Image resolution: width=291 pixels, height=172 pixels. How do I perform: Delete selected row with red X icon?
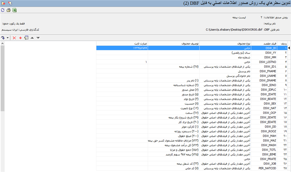[x=14, y=38]
